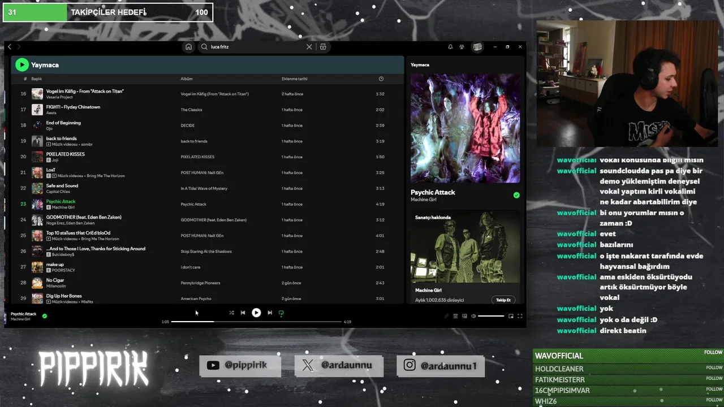
Task: Skip to the previous track
Action: (243, 313)
